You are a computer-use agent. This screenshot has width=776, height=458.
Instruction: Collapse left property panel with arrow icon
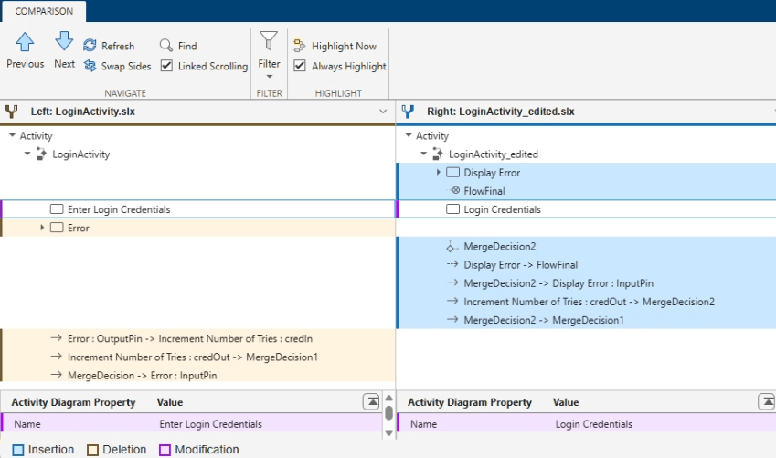(371, 401)
